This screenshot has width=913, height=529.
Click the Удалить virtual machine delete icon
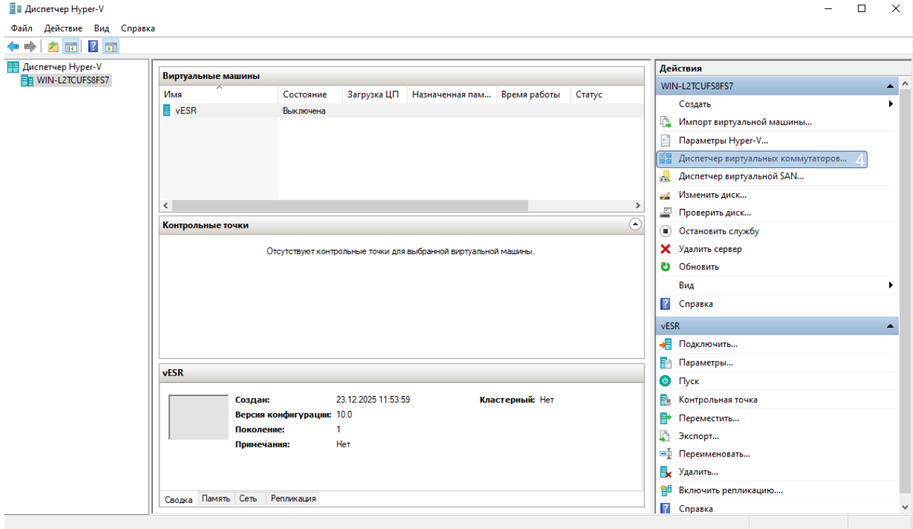coord(665,472)
